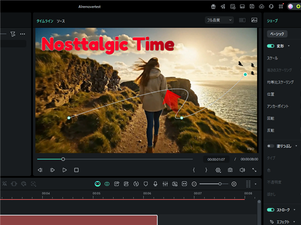
Task: Take a snapshot with the camera icon
Action: click(230, 170)
